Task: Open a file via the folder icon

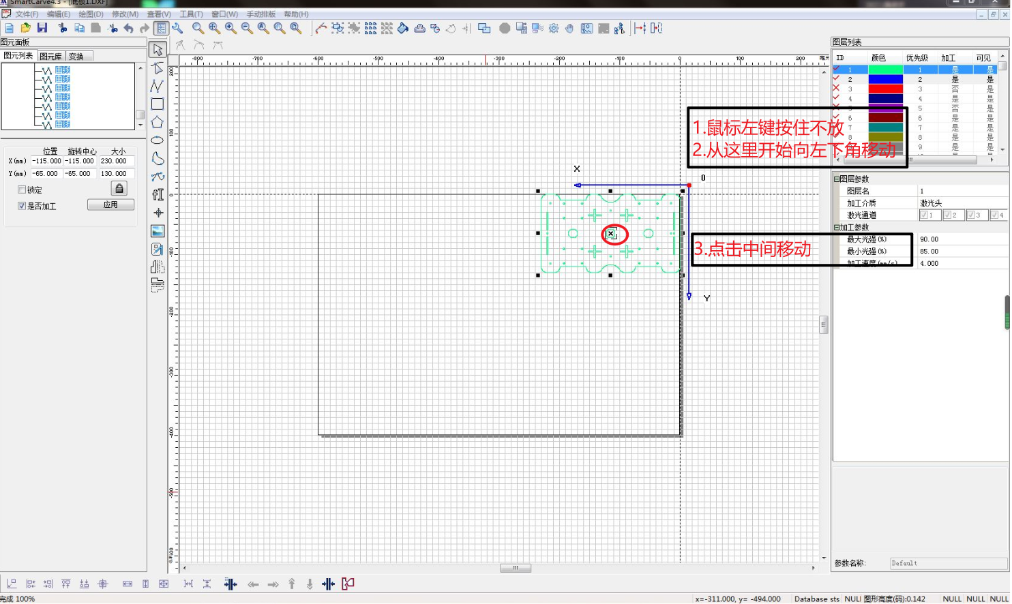Action: click(x=25, y=28)
